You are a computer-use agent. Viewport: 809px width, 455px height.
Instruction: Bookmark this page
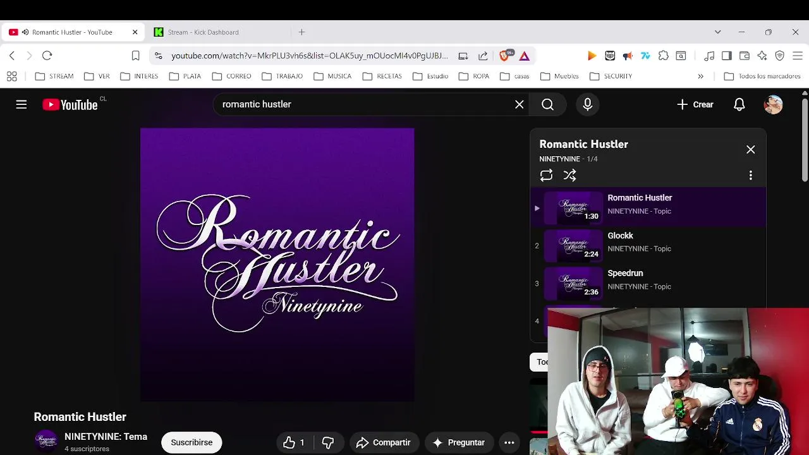(x=135, y=56)
